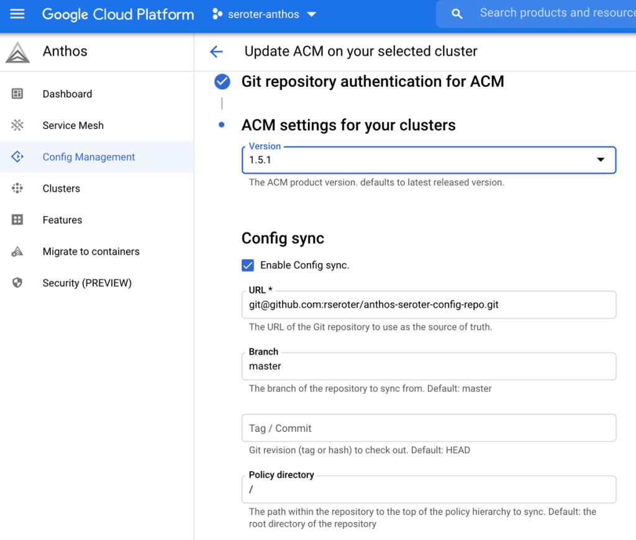Expand the Git repository authentication step
This screenshot has height=540, width=636.
tap(372, 81)
